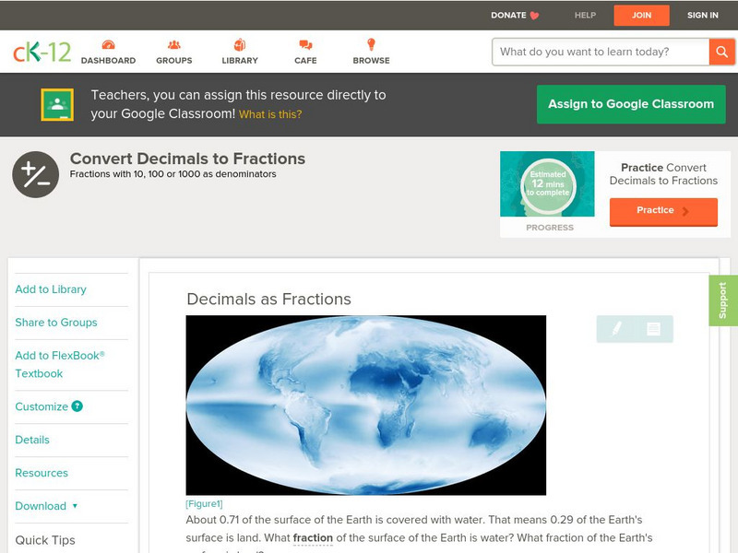Click Add to Library
Screen dimensions: 738x553
point(51,289)
